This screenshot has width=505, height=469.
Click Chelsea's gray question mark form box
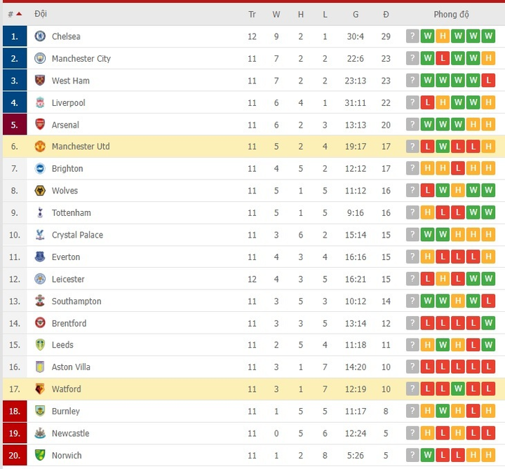(x=412, y=36)
